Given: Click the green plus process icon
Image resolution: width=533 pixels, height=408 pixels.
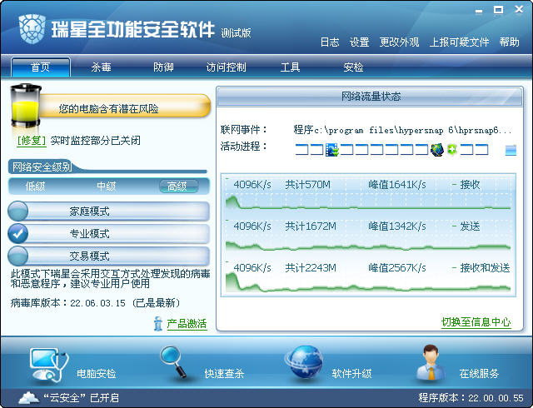Looking at the screenshot, I should pos(451,150).
